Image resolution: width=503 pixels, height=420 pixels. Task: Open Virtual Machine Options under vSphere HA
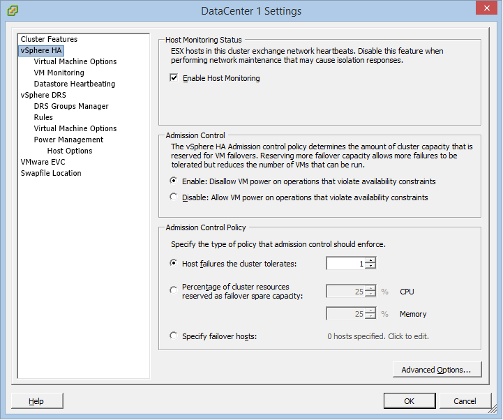pyautogui.click(x=75, y=61)
